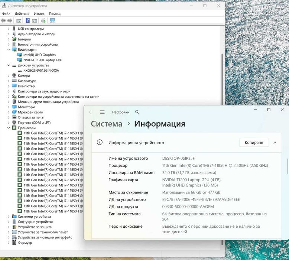Expand the Аудио входове и изходи node
289x260 pixels.
(9, 34)
